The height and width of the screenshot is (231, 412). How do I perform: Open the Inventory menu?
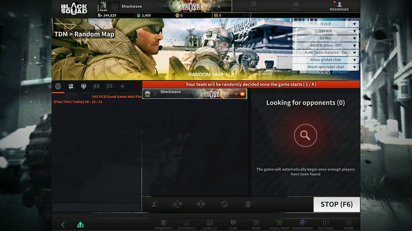coord(164,225)
